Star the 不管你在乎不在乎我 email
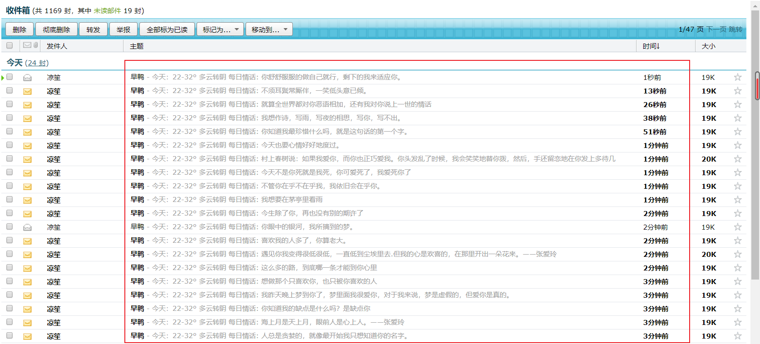 [x=738, y=186]
